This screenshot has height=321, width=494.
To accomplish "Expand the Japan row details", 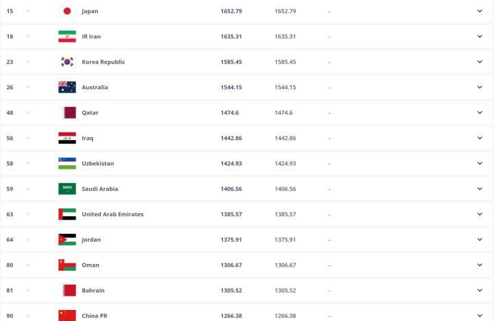I will (480, 11).
